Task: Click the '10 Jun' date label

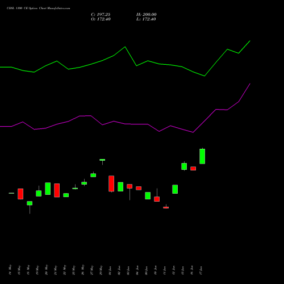Action: pyautogui.click(x=156, y=270)
